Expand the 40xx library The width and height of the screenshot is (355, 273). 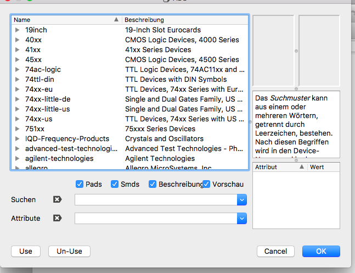[17, 40]
